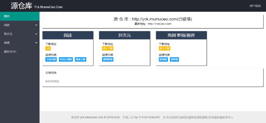Open the 建议/BUG sidebar item

20,52
